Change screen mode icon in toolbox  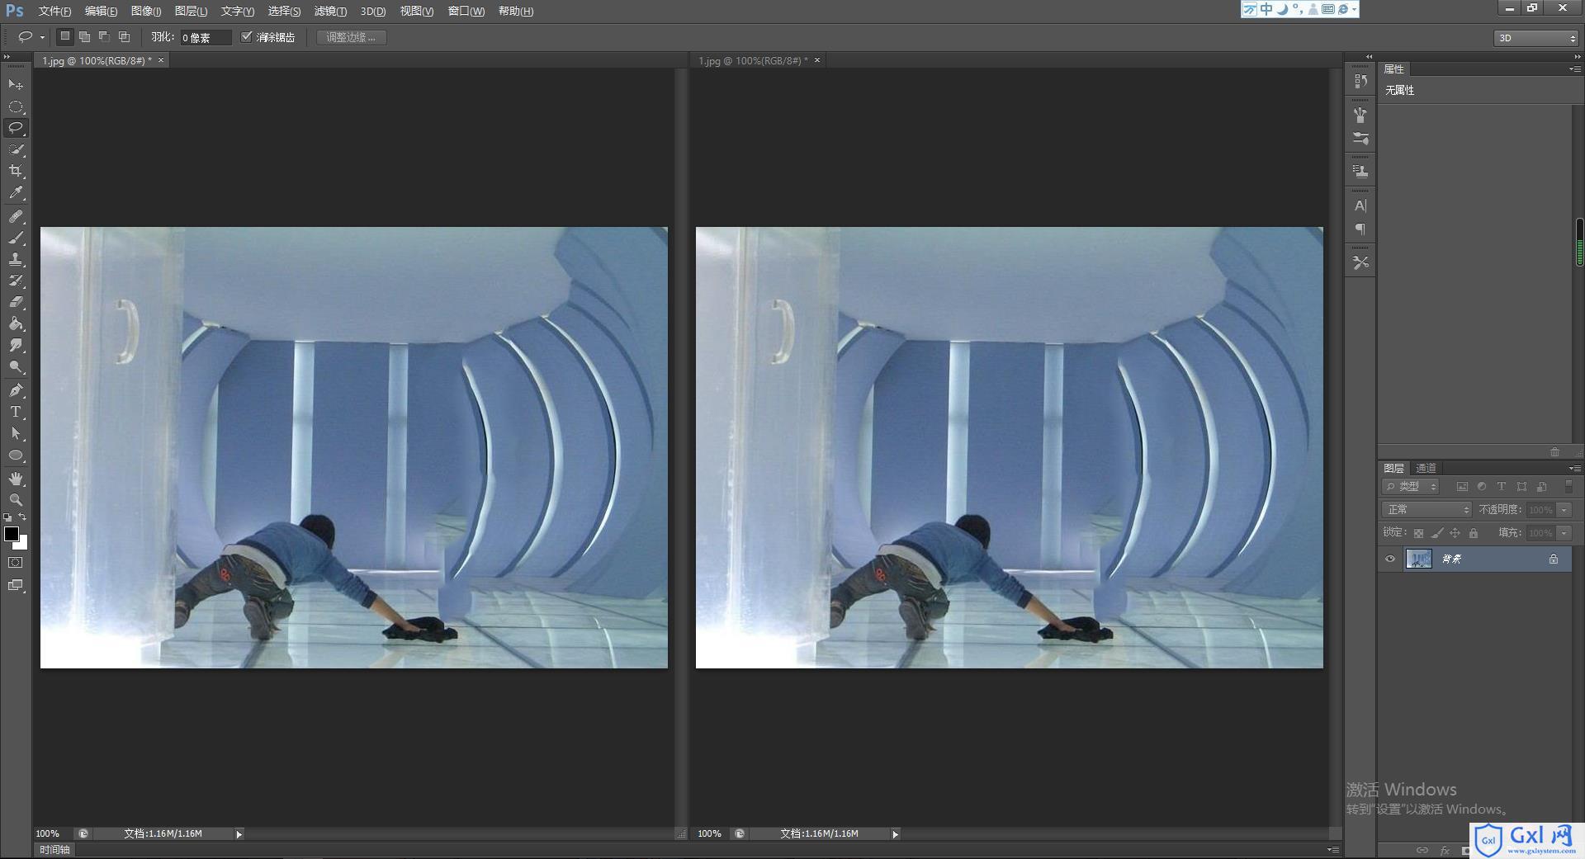[x=16, y=585]
